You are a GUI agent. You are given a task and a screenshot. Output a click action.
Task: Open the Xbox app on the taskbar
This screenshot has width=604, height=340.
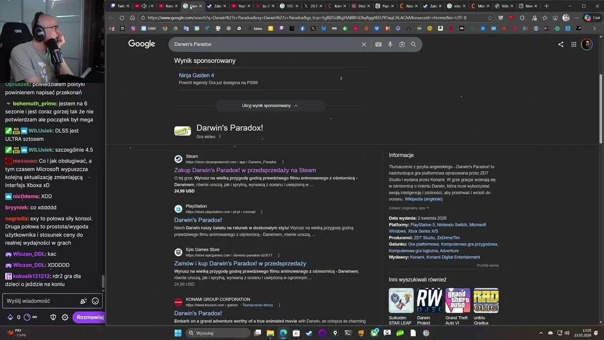tap(374, 333)
